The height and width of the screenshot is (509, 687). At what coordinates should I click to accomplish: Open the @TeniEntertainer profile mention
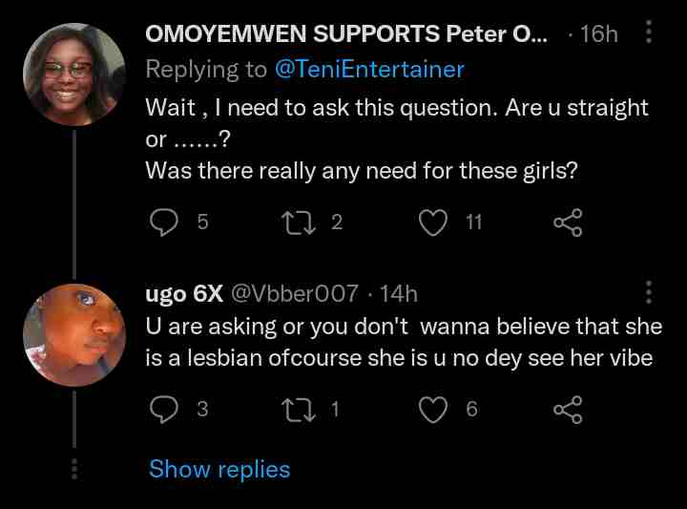[369, 69]
